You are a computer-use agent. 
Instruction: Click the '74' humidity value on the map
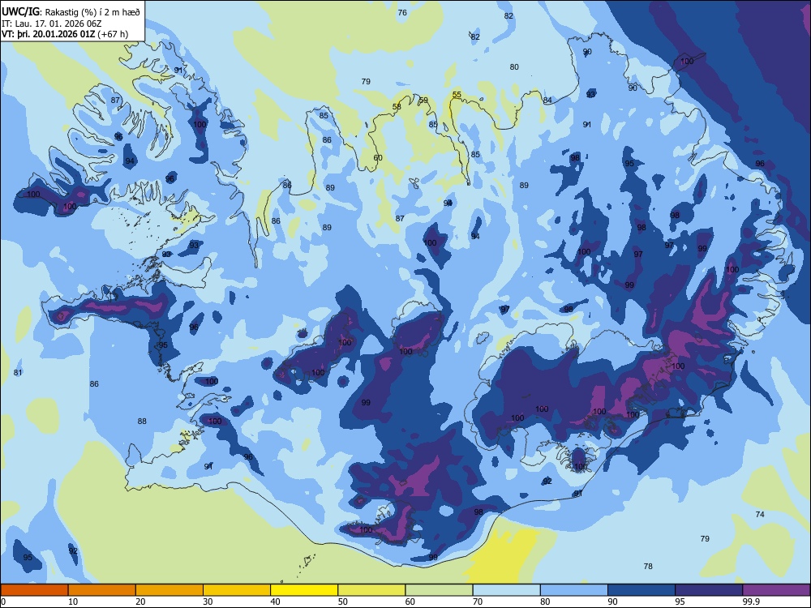coord(760,515)
